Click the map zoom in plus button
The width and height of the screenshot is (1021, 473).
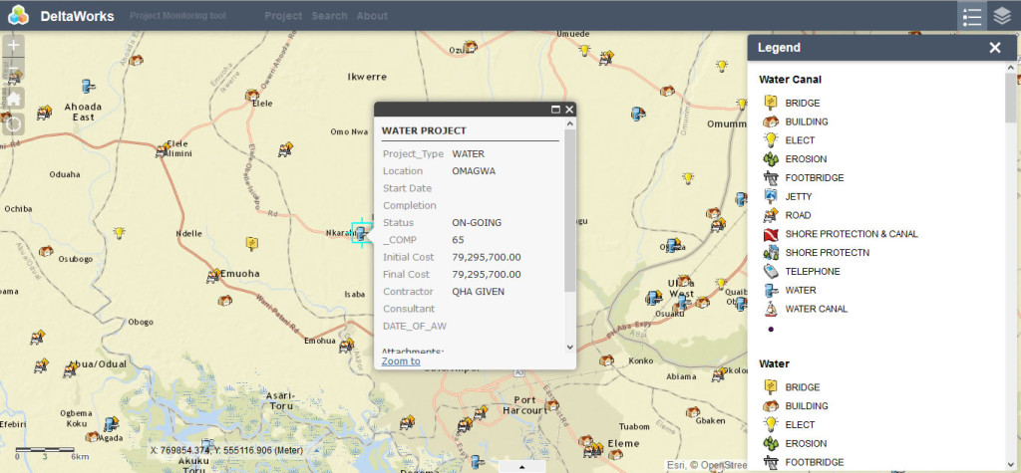point(14,46)
